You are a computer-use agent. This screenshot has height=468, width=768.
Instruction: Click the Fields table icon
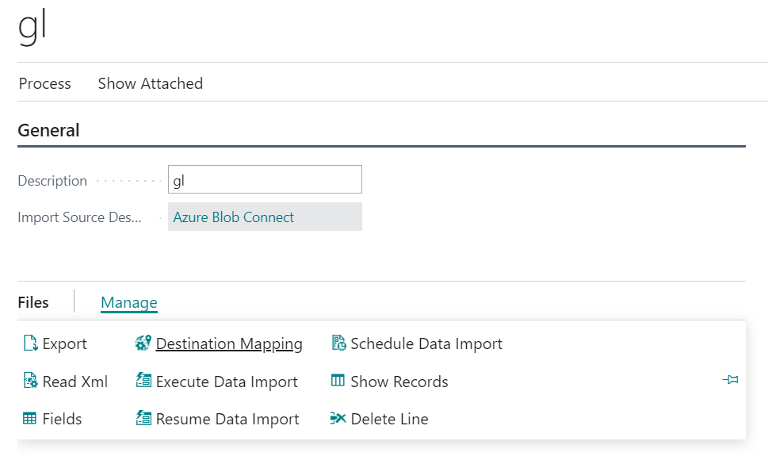tap(30, 419)
